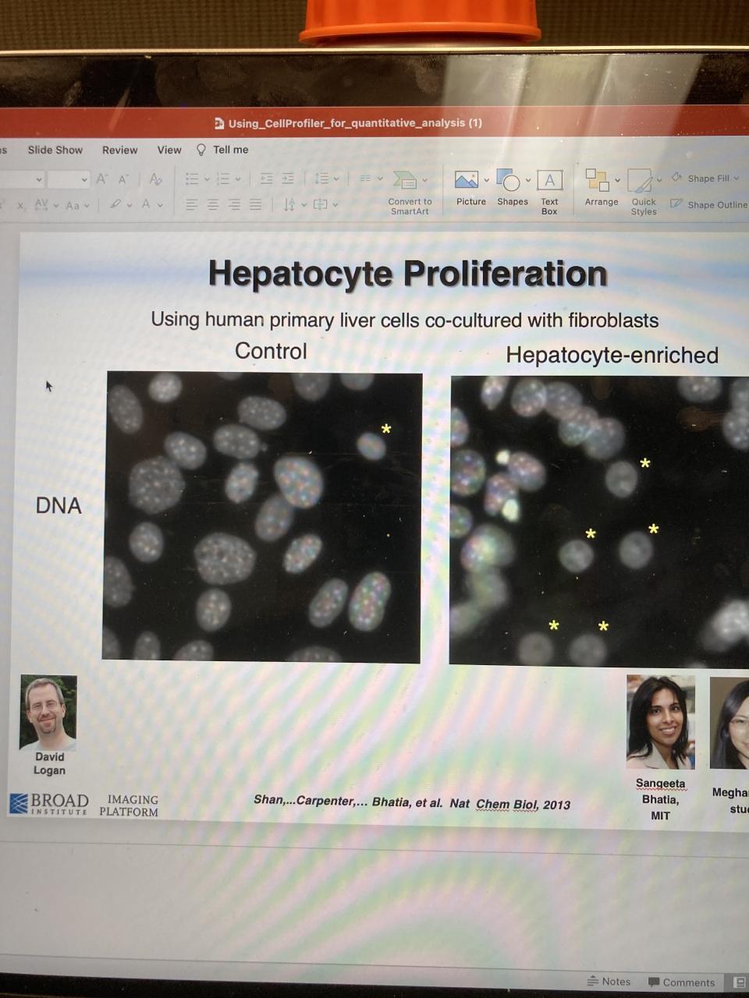Open the text columns options
Image resolution: width=749 pixels, height=998 pixels.
371,179
